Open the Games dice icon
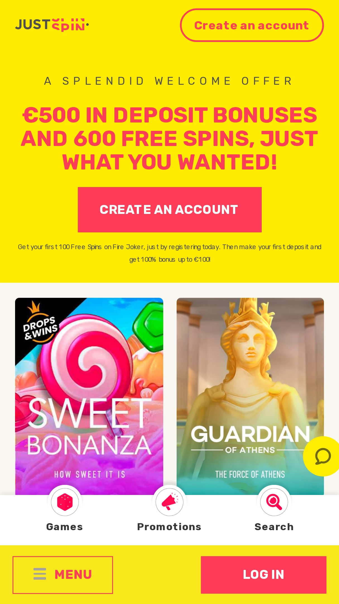Image resolution: width=339 pixels, height=604 pixels. pyautogui.click(x=65, y=502)
